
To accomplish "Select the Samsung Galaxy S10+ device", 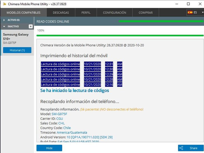I will coord(17,38).
